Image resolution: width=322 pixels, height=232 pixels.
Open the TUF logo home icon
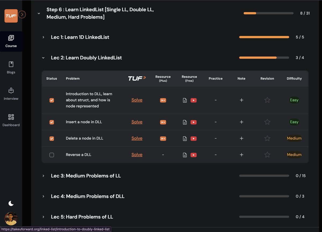coord(11,16)
